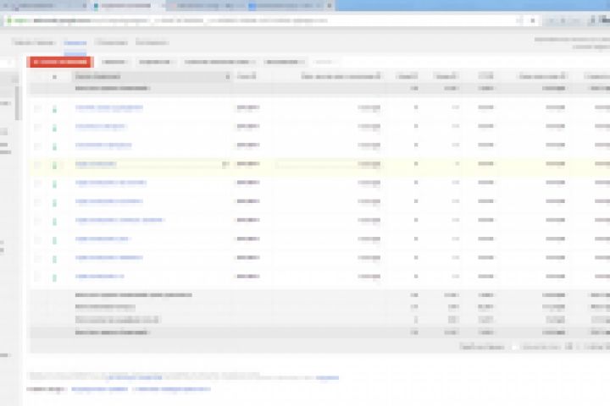Click the red button above the table
Screen dimensions: 610x406
click(x=60, y=62)
